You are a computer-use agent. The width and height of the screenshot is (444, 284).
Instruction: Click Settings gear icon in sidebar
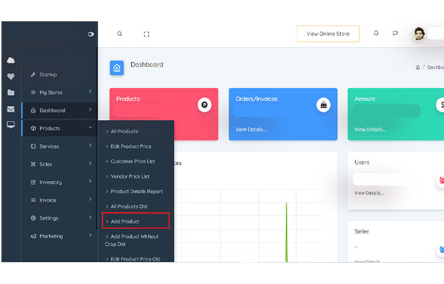33,218
